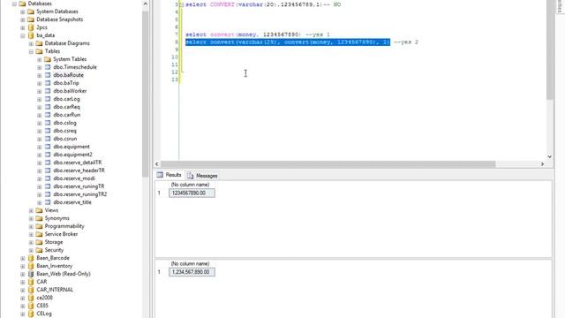Select CAR_INTERNAL database
This screenshot has height=318, width=565.
tap(55, 290)
